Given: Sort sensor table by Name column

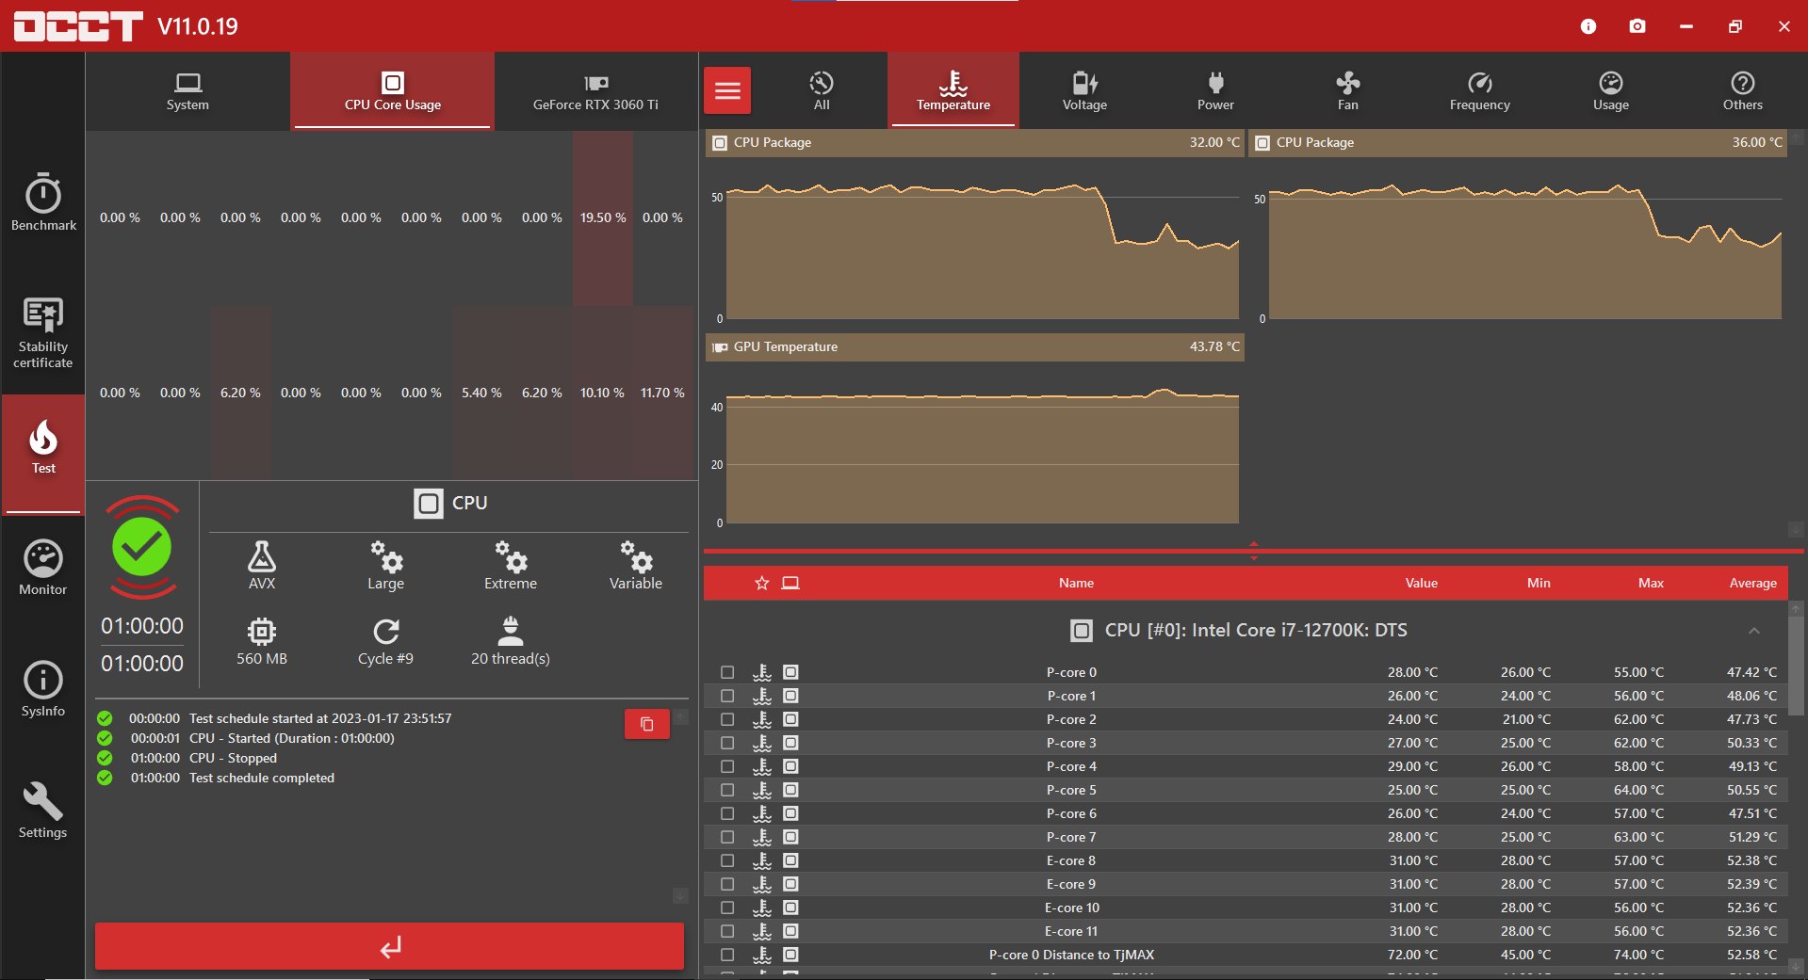Looking at the screenshot, I should [x=1076, y=583].
